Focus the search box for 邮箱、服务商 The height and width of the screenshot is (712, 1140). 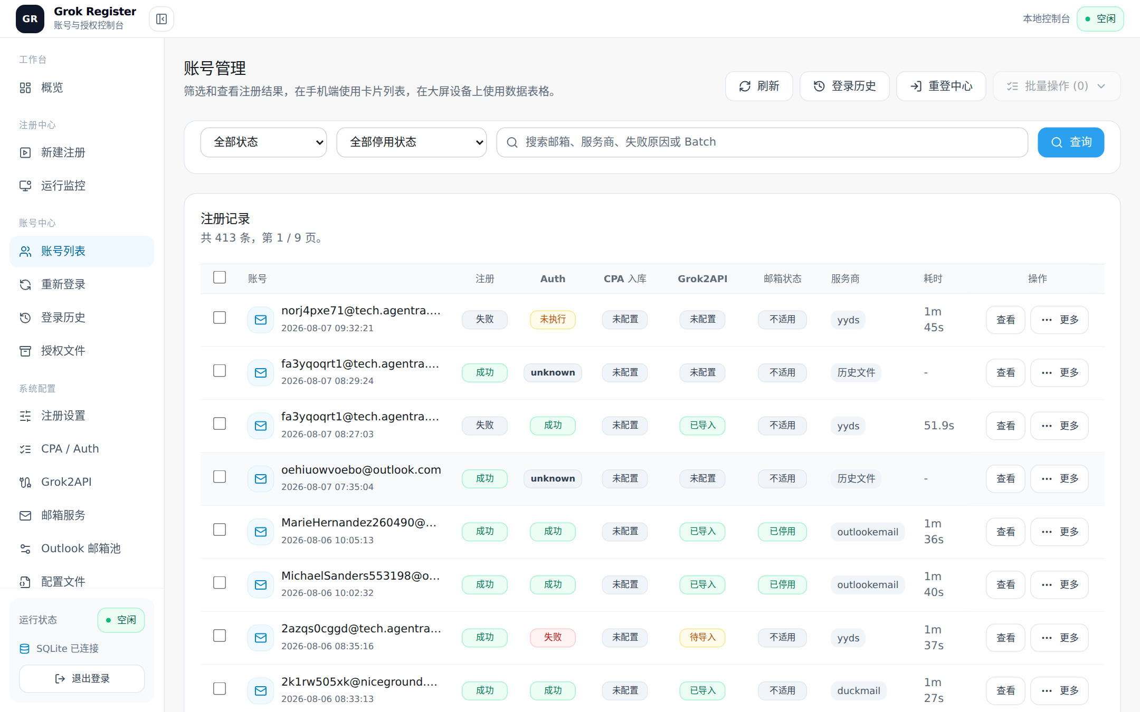coord(762,142)
